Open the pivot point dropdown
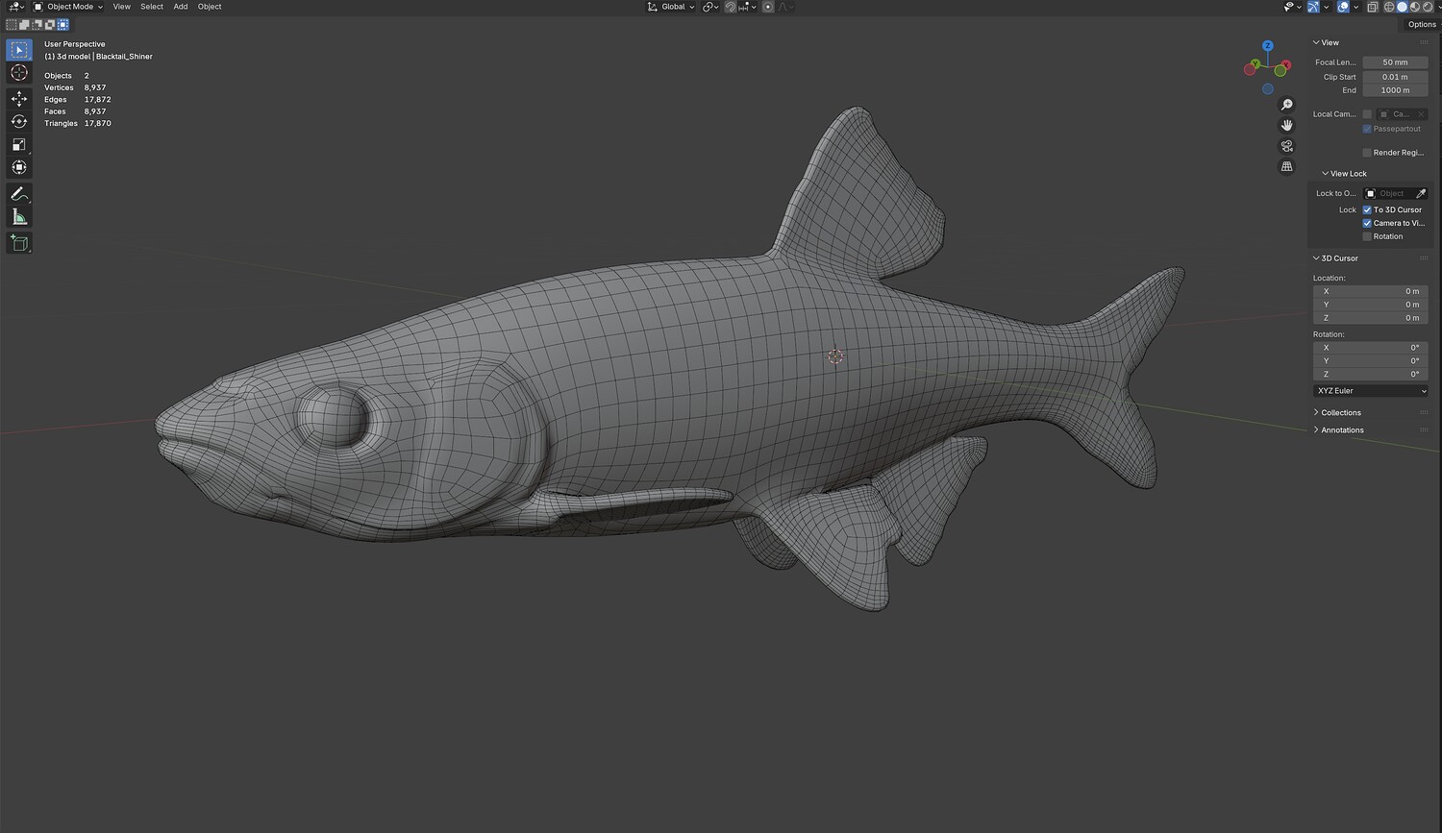The image size is (1442, 833). pyautogui.click(x=710, y=7)
